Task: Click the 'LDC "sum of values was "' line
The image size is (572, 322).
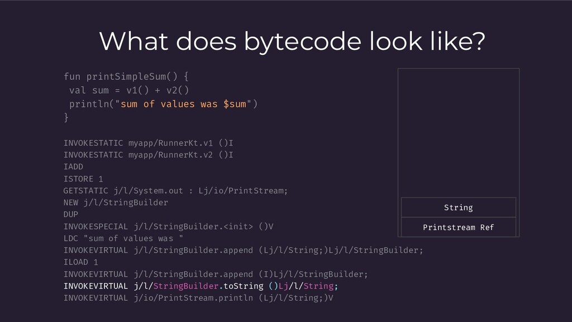Action: coord(123,238)
